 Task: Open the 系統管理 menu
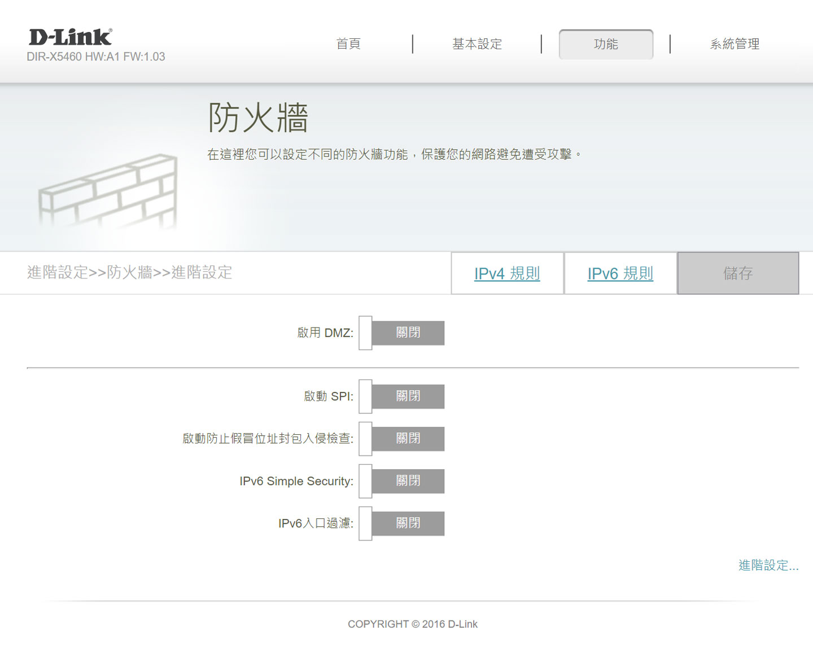[x=735, y=44]
